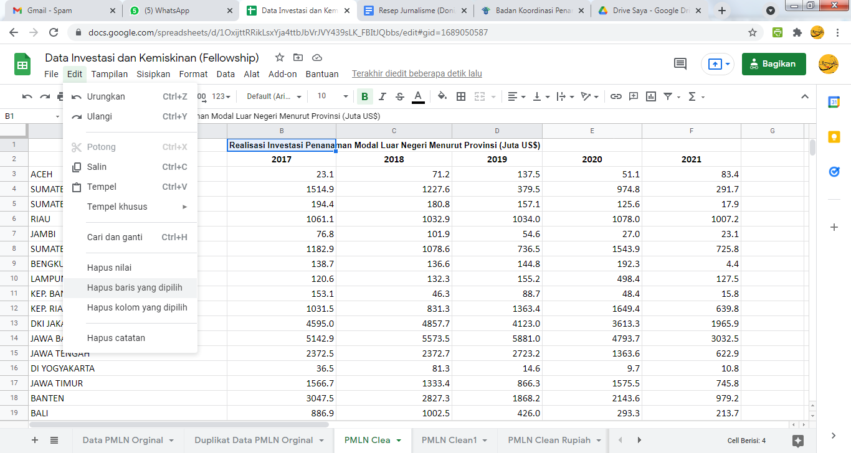The height and width of the screenshot is (453, 851).
Task: Open the cell borders tool
Action: [x=461, y=96]
